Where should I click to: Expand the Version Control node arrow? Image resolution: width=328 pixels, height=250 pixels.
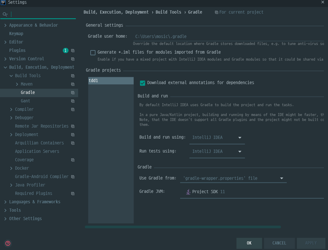click(x=6, y=59)
